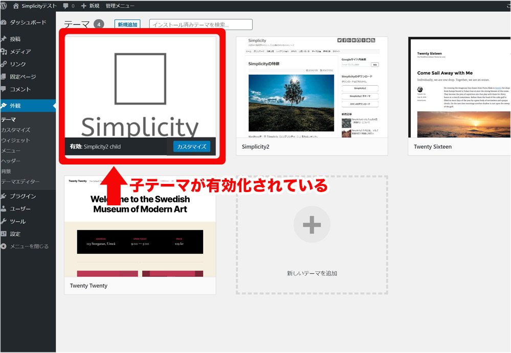Open ウィジェット submenu item

[x=16, y=140]
